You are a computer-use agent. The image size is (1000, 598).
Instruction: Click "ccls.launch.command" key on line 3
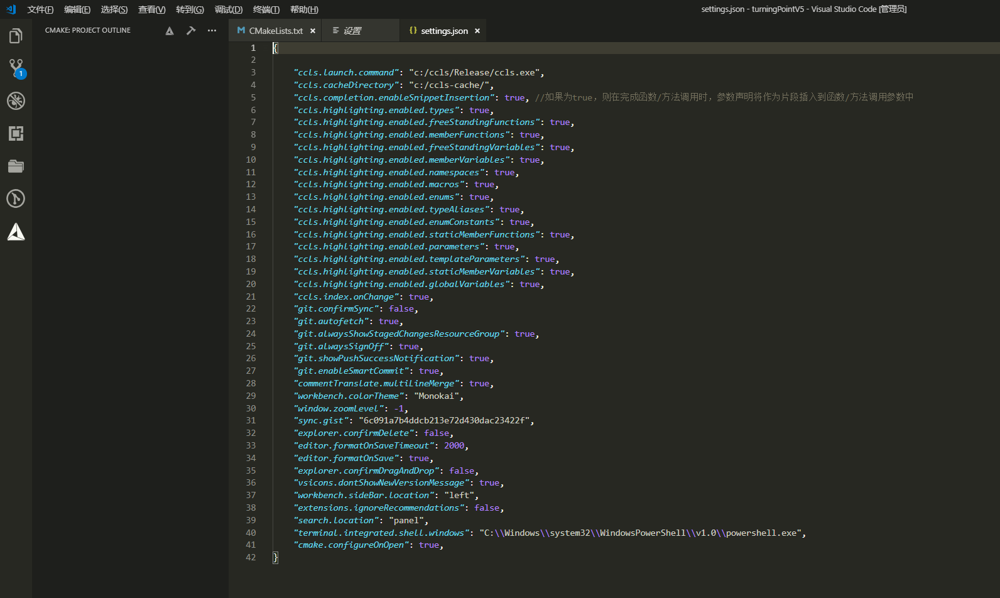coord(346,72)
